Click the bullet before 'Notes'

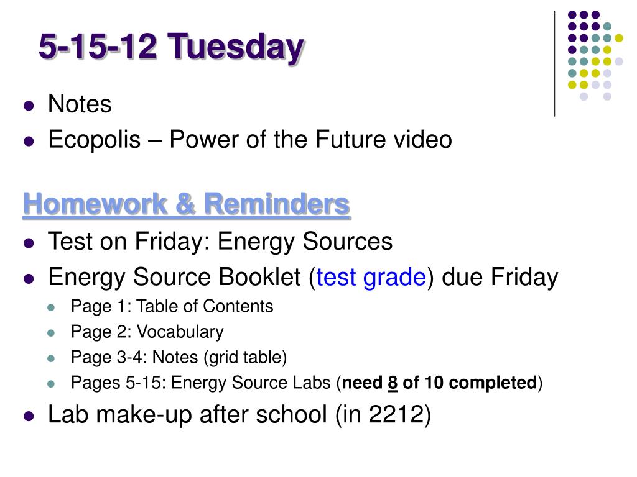29,106
